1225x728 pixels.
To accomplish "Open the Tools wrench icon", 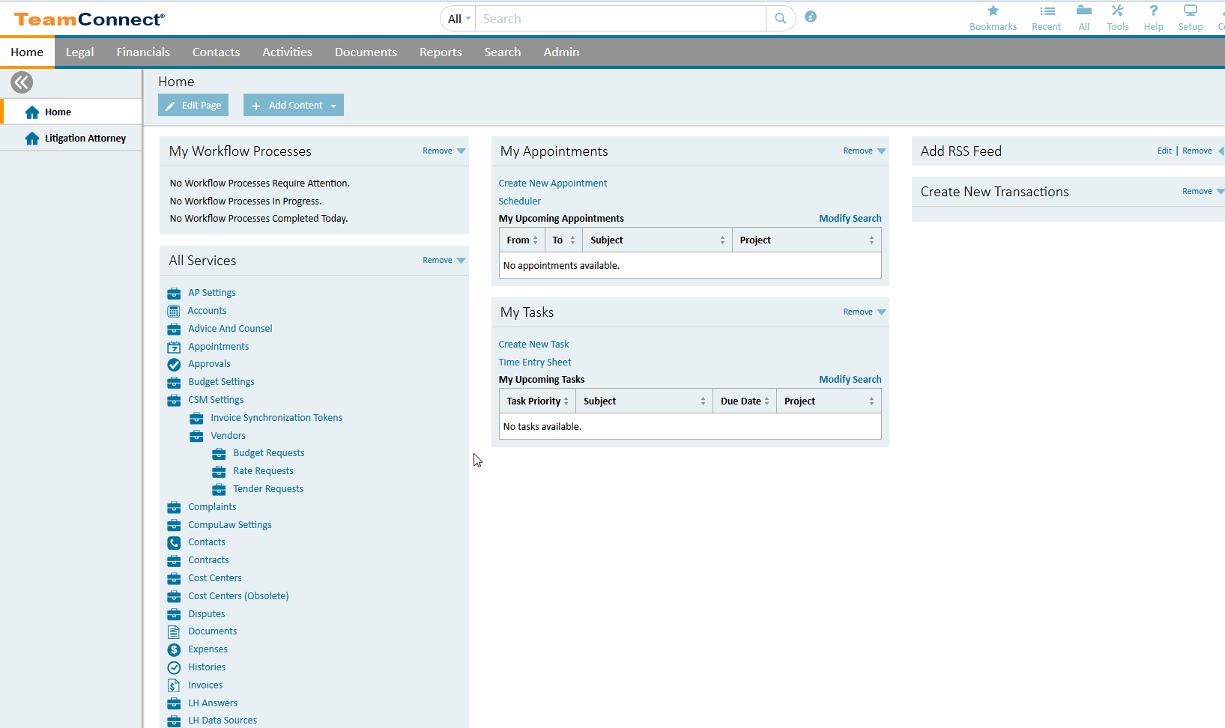I will 1117,10.
